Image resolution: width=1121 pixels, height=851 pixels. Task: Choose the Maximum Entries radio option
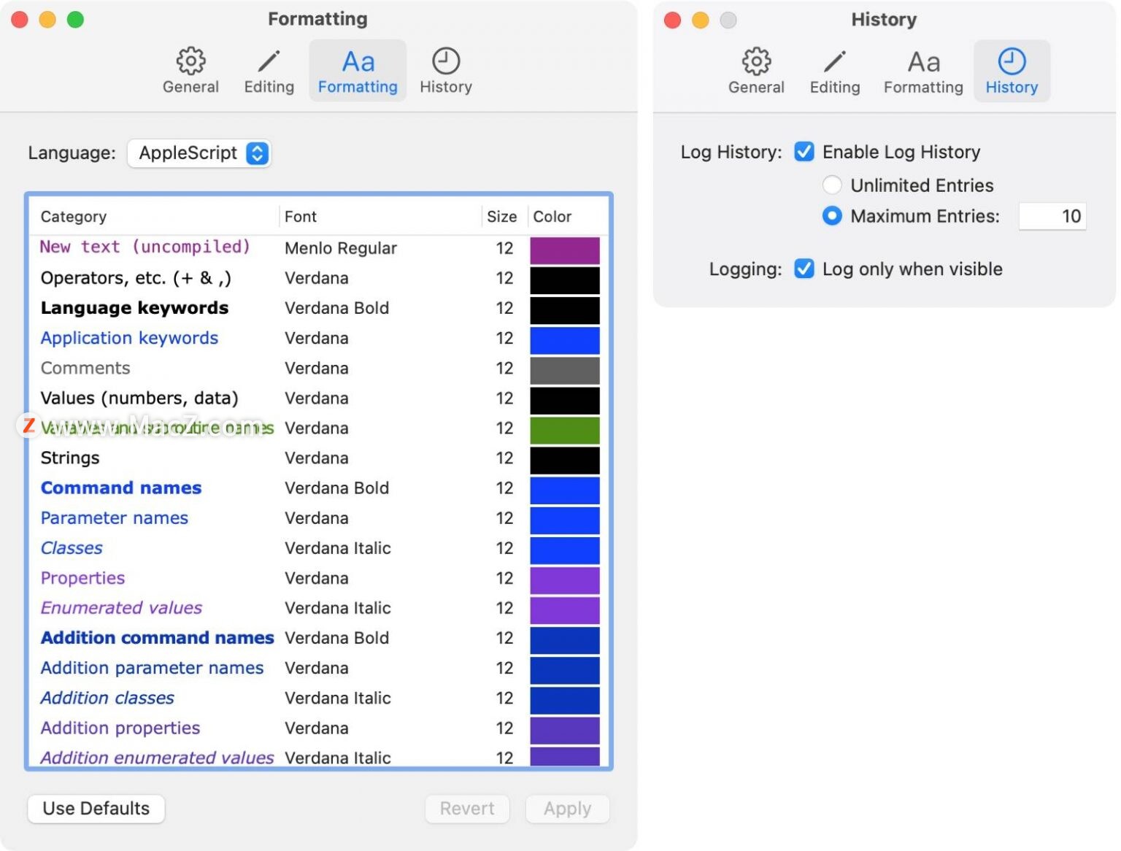pos(832,216)
